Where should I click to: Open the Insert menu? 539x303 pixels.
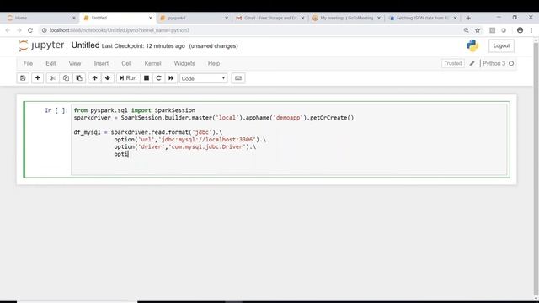(x=101, y=64)
